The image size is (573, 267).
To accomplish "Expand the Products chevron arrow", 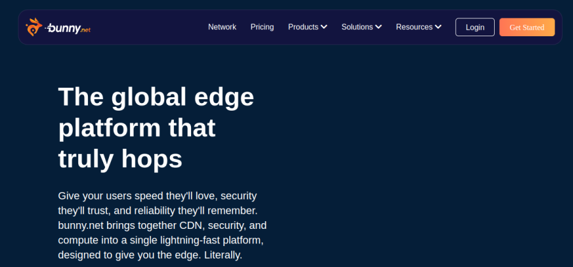I will 324,27.
